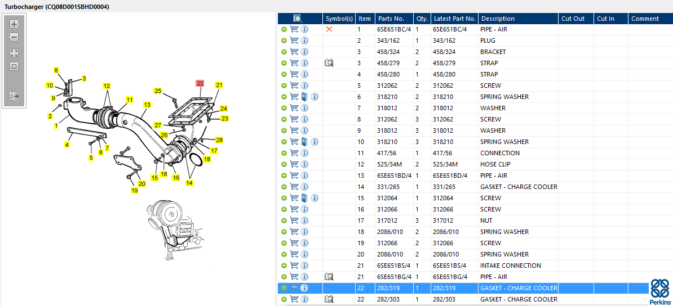Viewport: 673px width, 306px height.
Task: Zoom in on the turbocharger diagram
Action: tap(14, 24)
